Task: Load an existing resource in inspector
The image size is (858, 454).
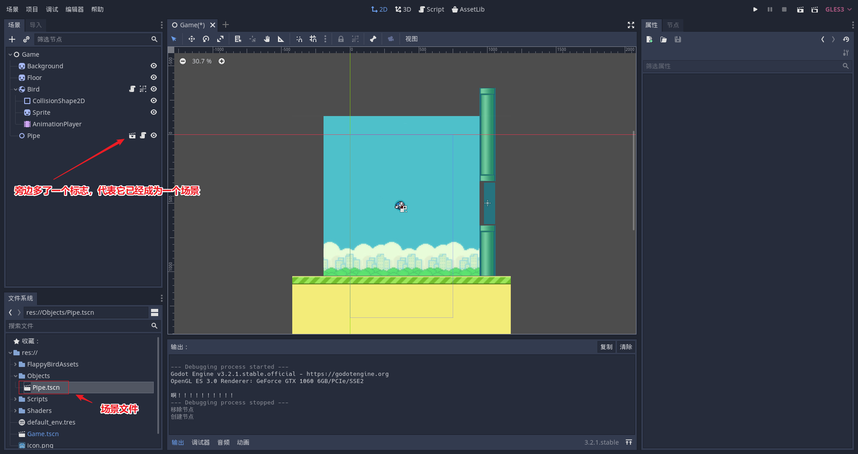Action: pos(664,39)
